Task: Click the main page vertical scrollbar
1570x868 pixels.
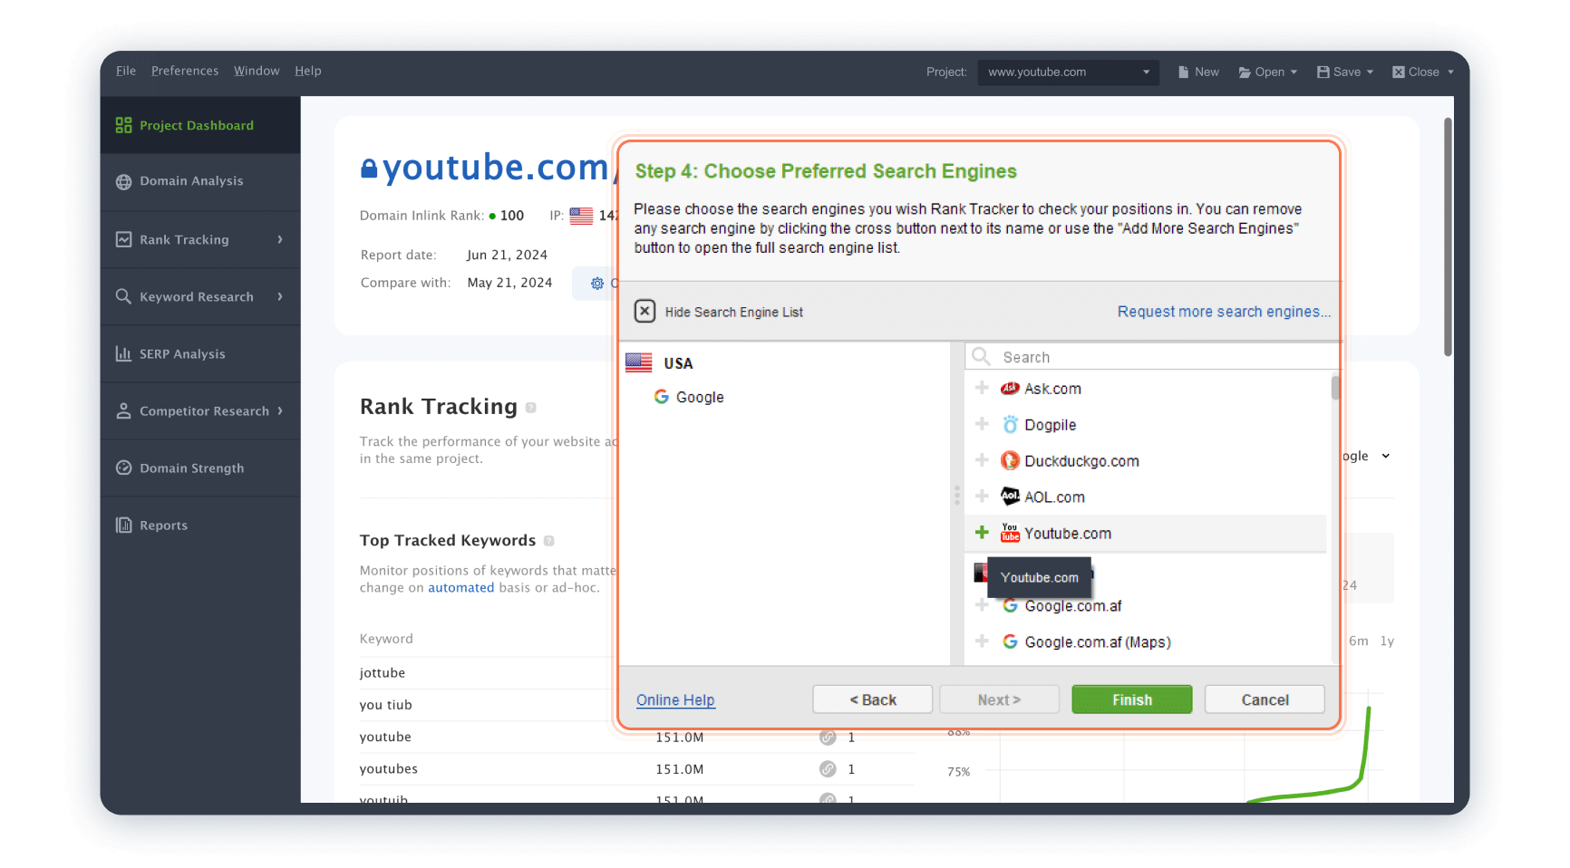Action: coord(1448,237)
